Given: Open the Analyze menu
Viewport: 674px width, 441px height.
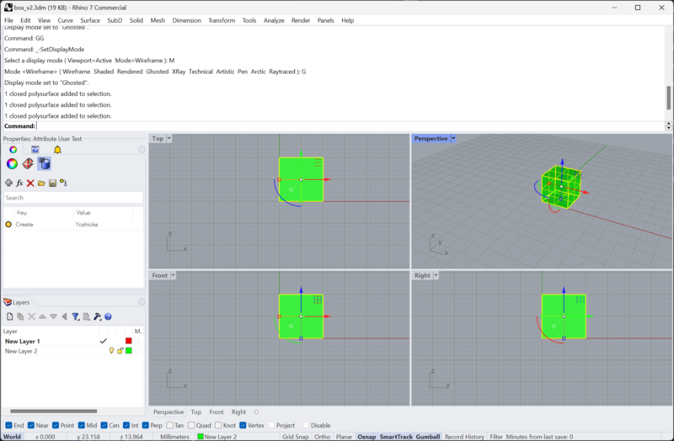Looking at the screenshot, I should pos(274,20).
